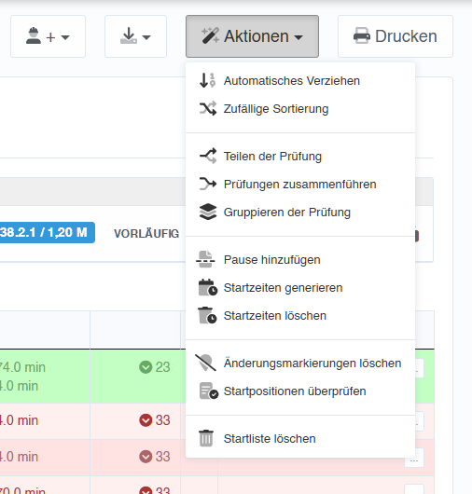Select Teilen der Prüfung
Viewport: 472px width, 494px height.
[300, 157]
